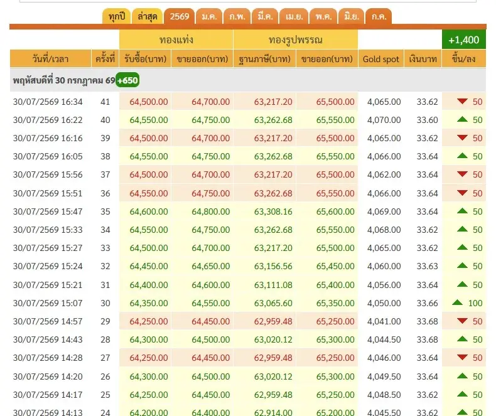Click the 63,308.16 tax base value
This screenshot has width=496, height=416.
273,211
